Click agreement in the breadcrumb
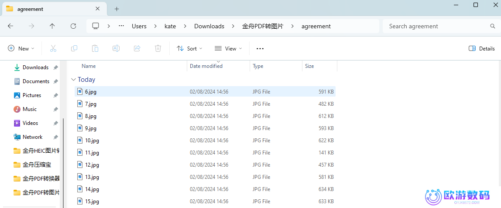 coord(316,26)
